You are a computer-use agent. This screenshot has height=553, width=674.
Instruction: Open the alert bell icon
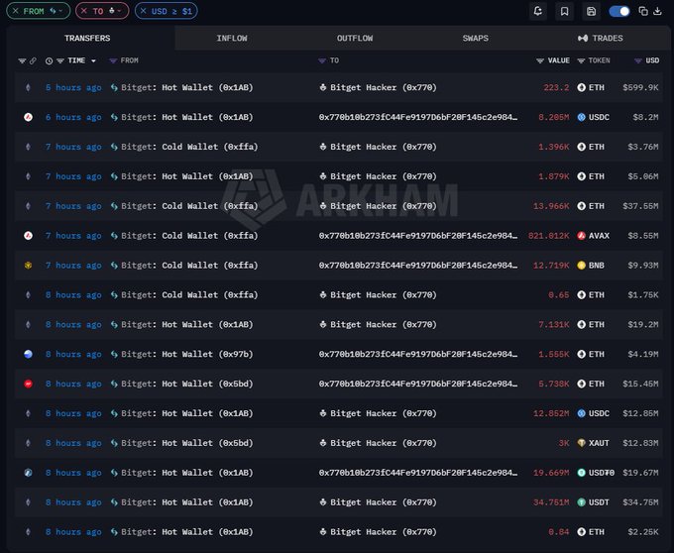(538, 11)
